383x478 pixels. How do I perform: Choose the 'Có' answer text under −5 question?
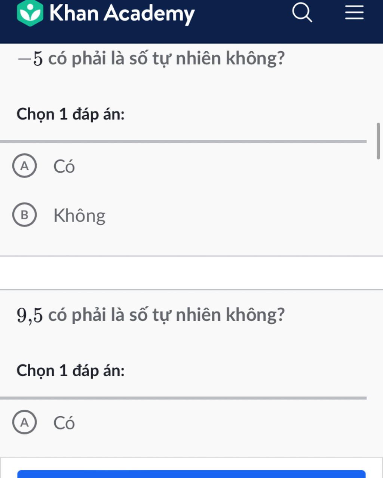tap(64, 167)
